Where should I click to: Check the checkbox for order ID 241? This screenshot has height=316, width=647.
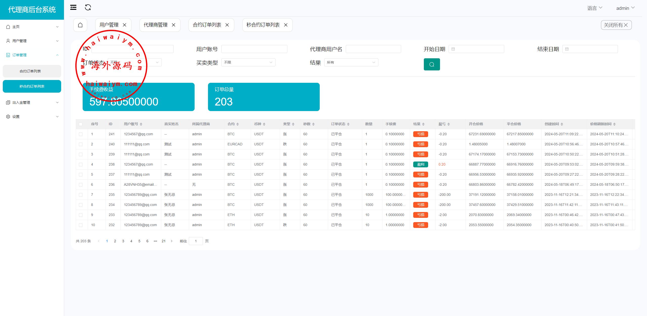(81, 134)
